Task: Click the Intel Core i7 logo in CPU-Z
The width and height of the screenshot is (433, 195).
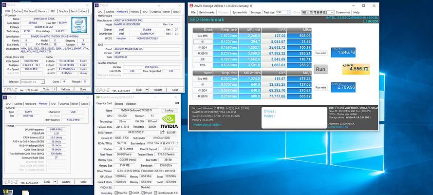Action: (79, 24)
